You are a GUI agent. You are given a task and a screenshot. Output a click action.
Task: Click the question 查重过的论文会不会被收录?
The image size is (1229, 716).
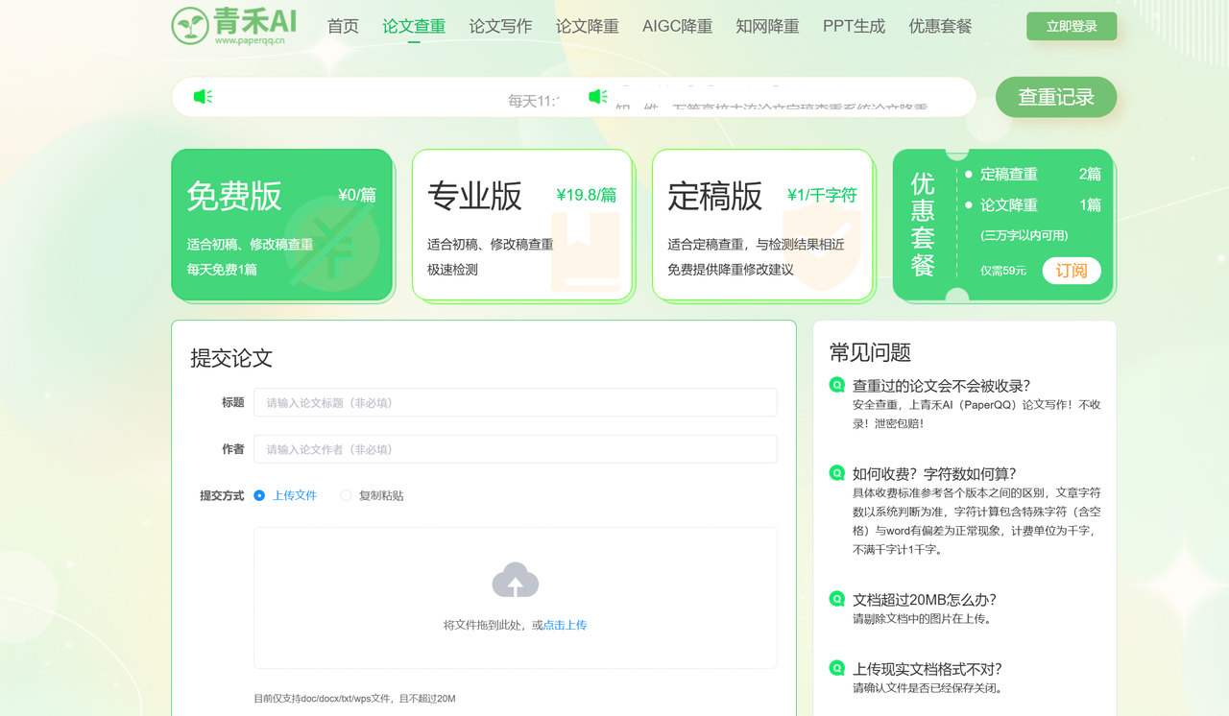(941, 385)
